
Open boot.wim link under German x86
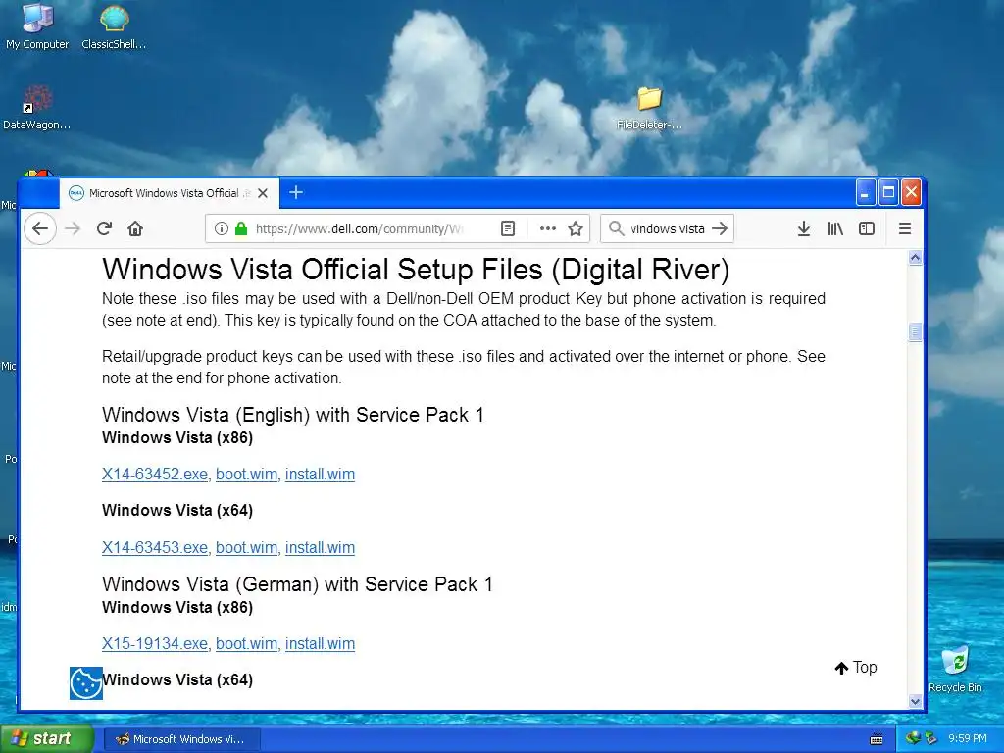[246, 644]
